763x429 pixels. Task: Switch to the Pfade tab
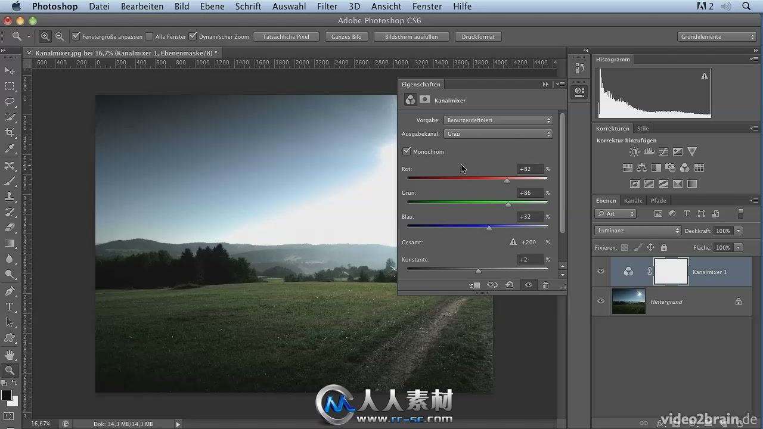[x=659, y=201]
